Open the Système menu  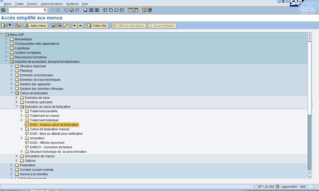(x=72, y=4)
